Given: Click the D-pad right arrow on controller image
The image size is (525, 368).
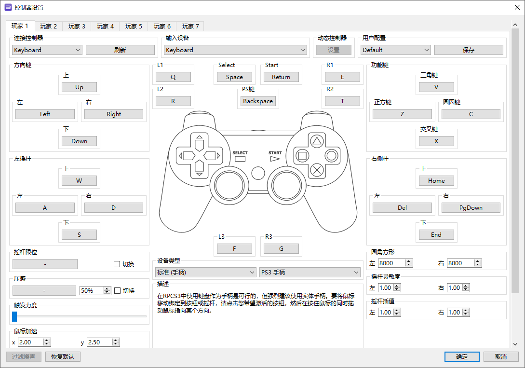Looking at the screenshot, I should coord(212,156).
